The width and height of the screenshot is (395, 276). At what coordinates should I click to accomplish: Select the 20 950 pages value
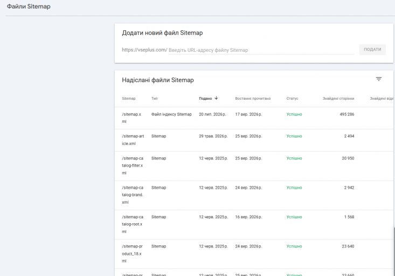tap(348, 158)
